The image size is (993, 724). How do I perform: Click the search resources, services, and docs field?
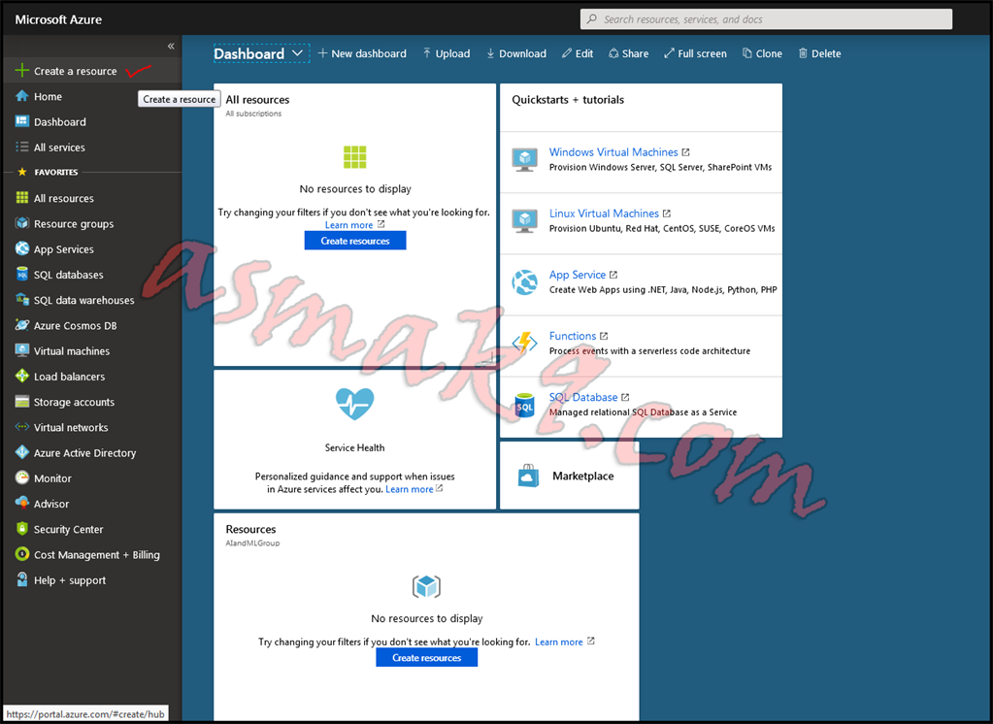tap(766, 19)
